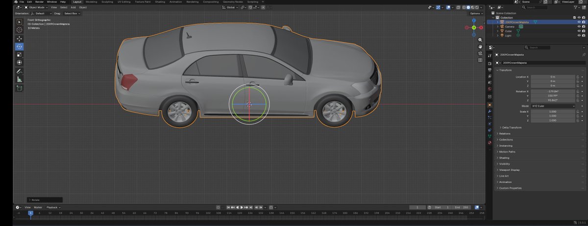The image size is (588, 226).
Task: Toggle lock for Scale X
Action: (x=578, y=112)
